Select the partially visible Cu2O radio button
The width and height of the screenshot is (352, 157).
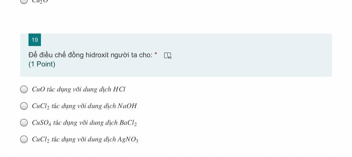click(x=24, y=1)
